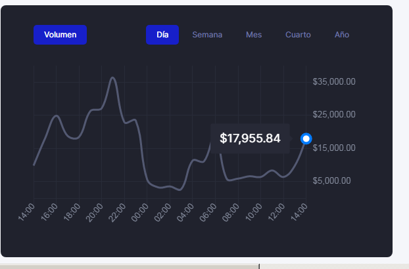The height and width of the screenshot is (269, 409).
Task: Choose the Año time range
Action: click(342, 35)
